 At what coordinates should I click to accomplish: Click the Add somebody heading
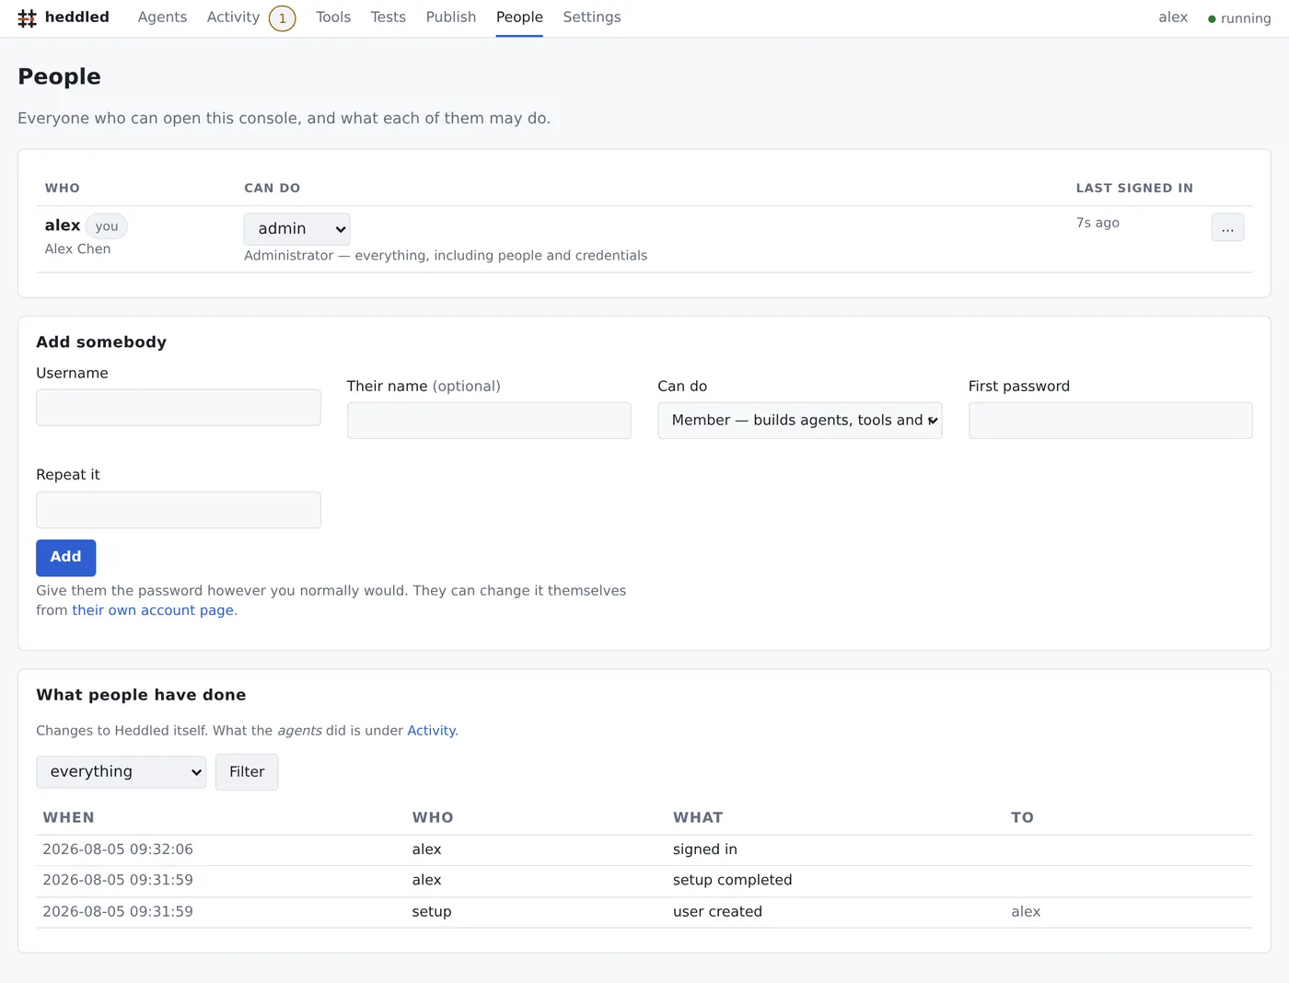point(101,342)
